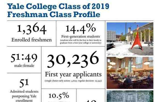The image size is (155, 102).
Task: Click the first-generation fine print description
Action: tap(81, 42)
